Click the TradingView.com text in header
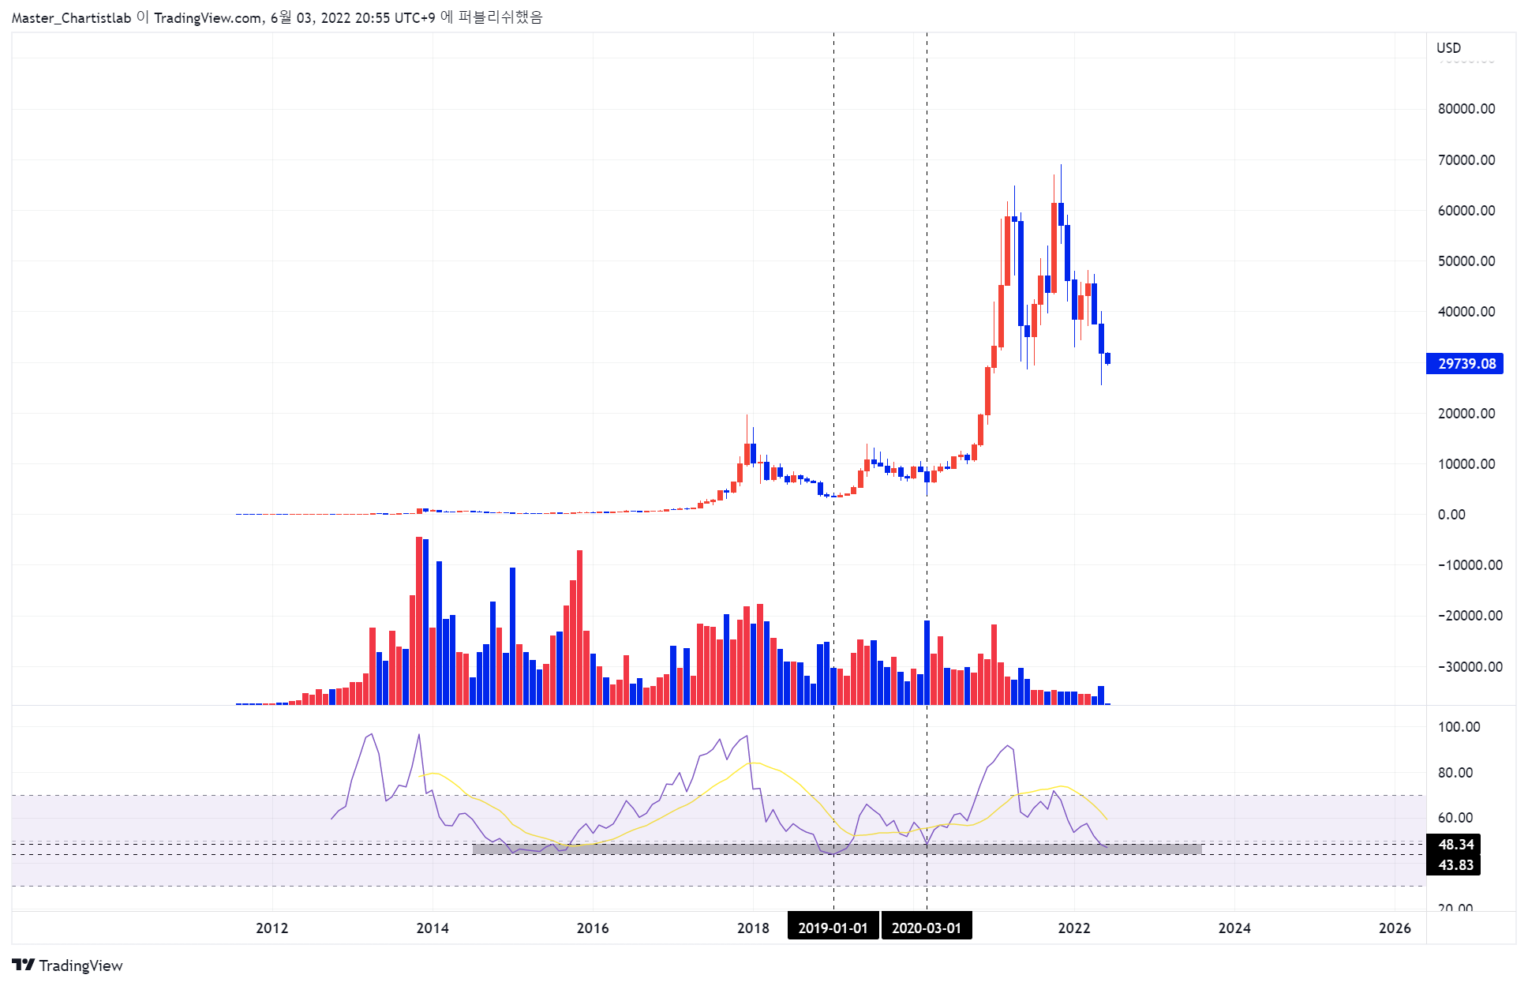The image size is (1528, 986). pos(208,17)
